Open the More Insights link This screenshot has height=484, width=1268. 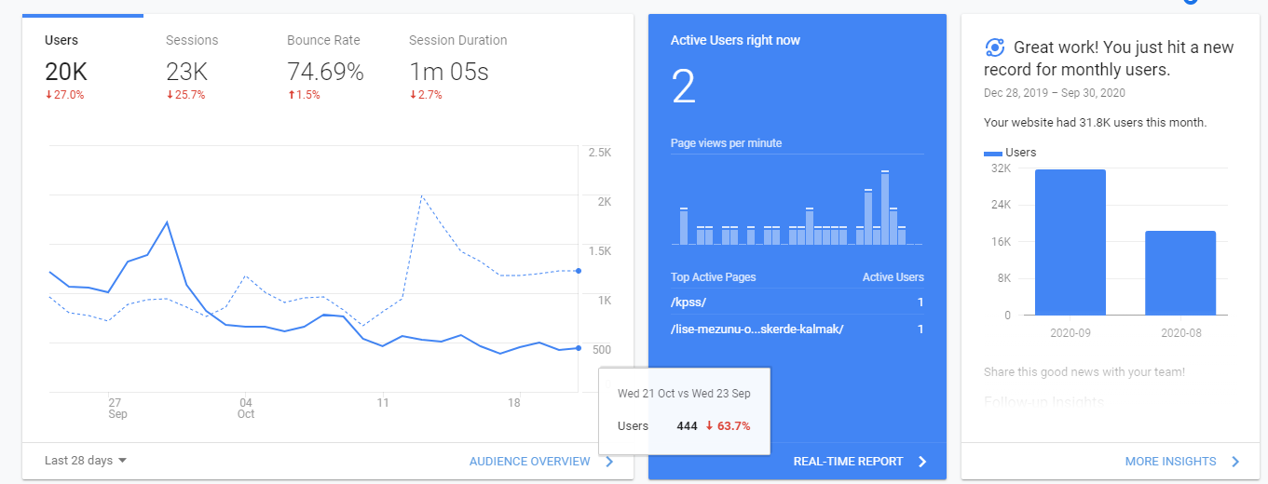point(1170,462)
